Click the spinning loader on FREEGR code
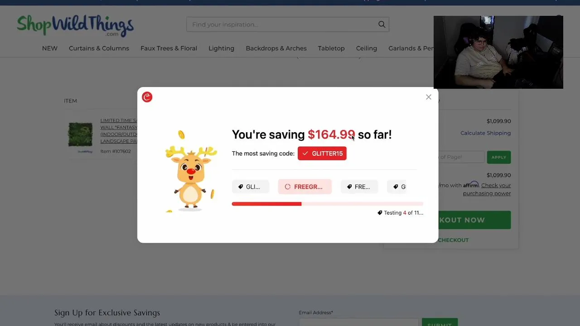Image resolution: width=580 pixels, height=326 pixels. pos(287,187)
